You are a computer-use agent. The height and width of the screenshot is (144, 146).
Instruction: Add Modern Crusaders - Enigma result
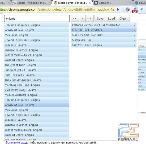(x=36, y=95)
